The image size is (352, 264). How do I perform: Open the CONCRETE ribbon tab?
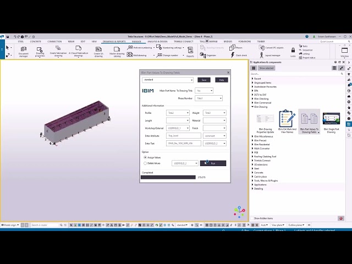point(35,42)
